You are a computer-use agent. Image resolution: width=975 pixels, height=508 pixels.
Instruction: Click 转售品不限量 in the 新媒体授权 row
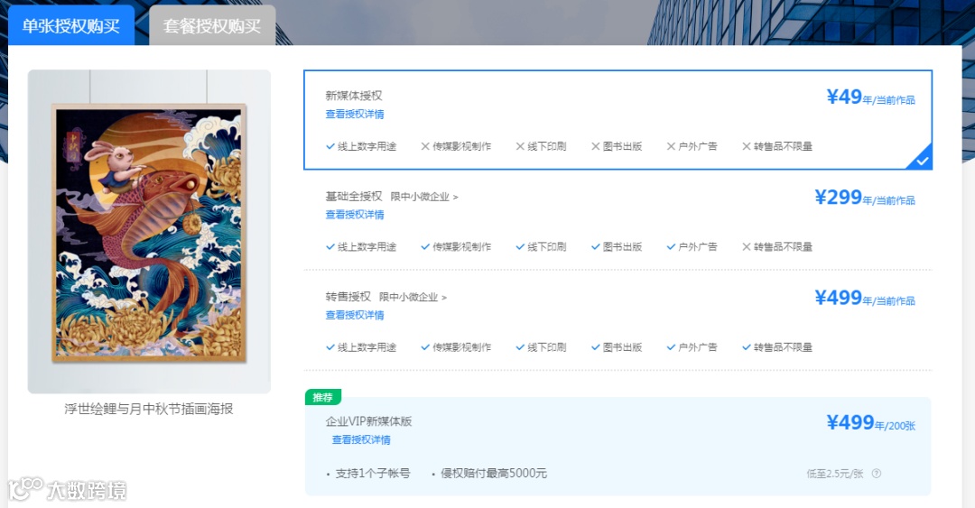(x=777, y=147)
